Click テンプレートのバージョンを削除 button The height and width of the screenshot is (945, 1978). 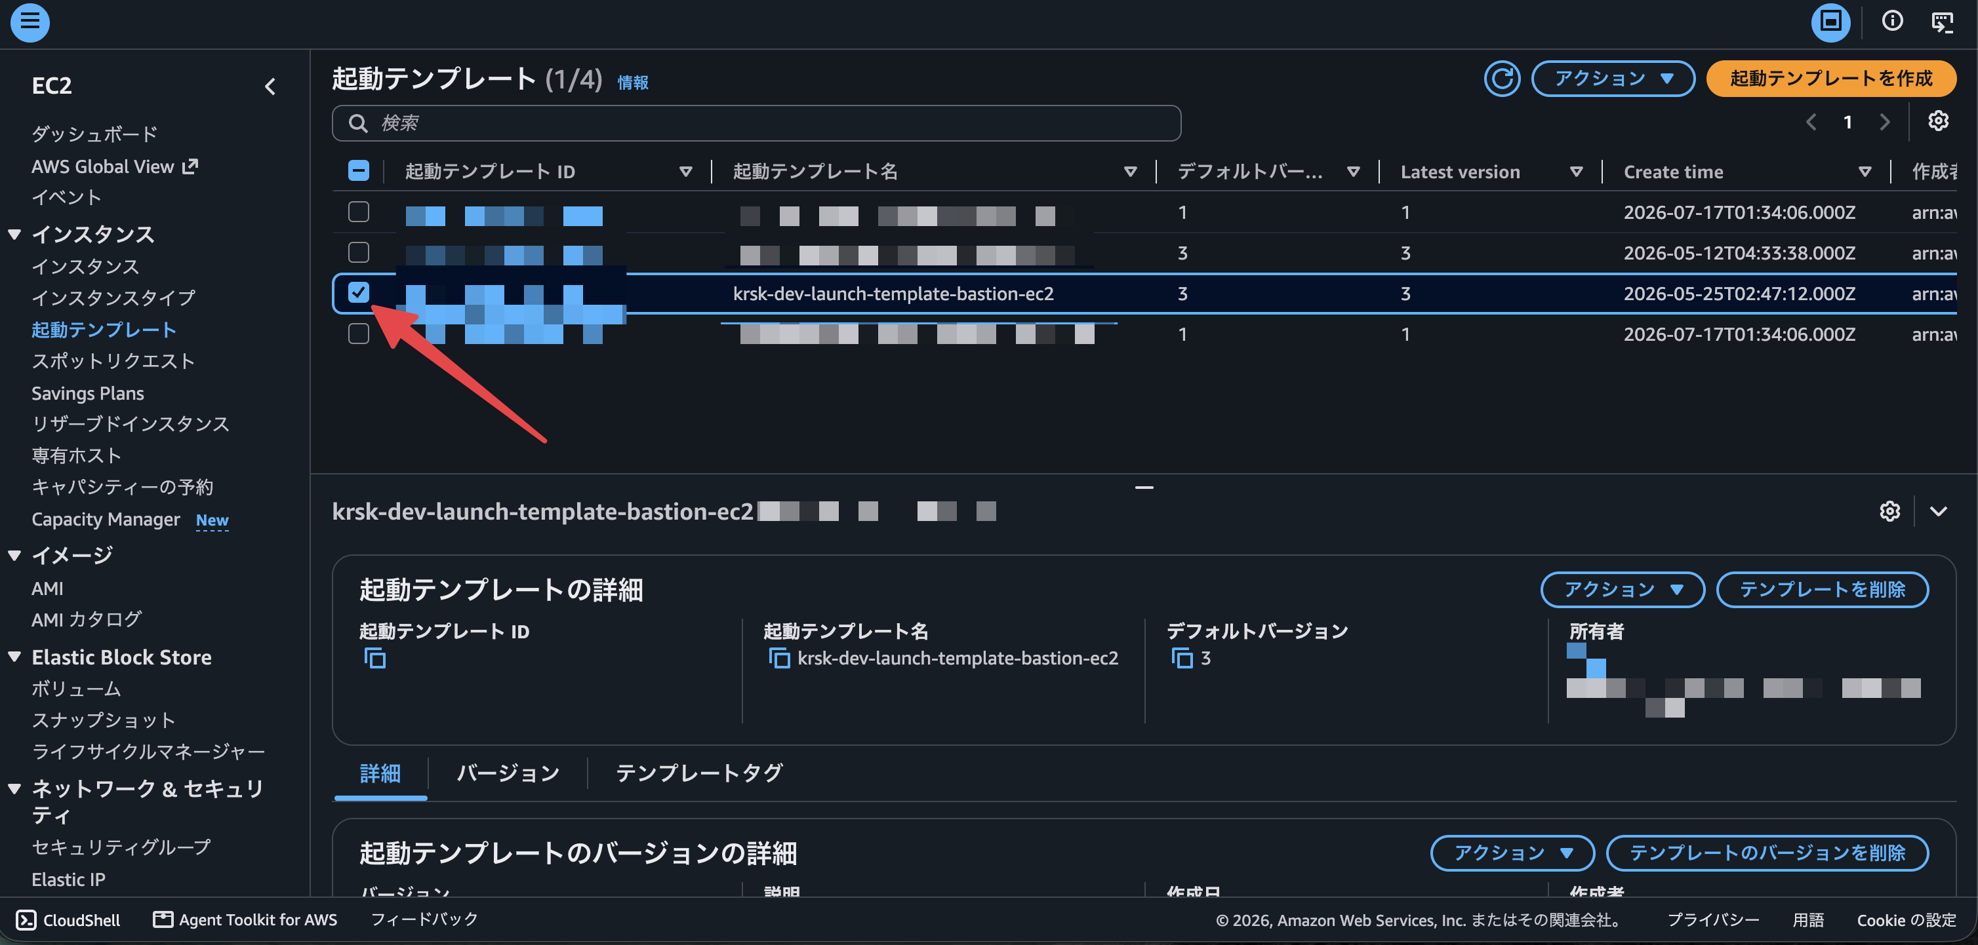pos(1767,853)
